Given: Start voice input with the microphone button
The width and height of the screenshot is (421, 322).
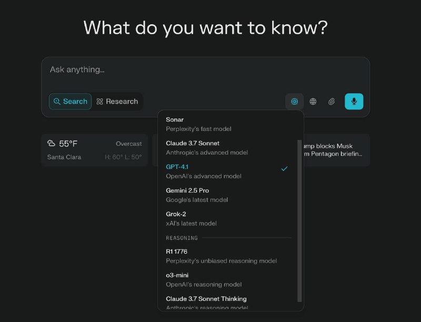Looking at the screenshot, I should (x=354, y=102).
